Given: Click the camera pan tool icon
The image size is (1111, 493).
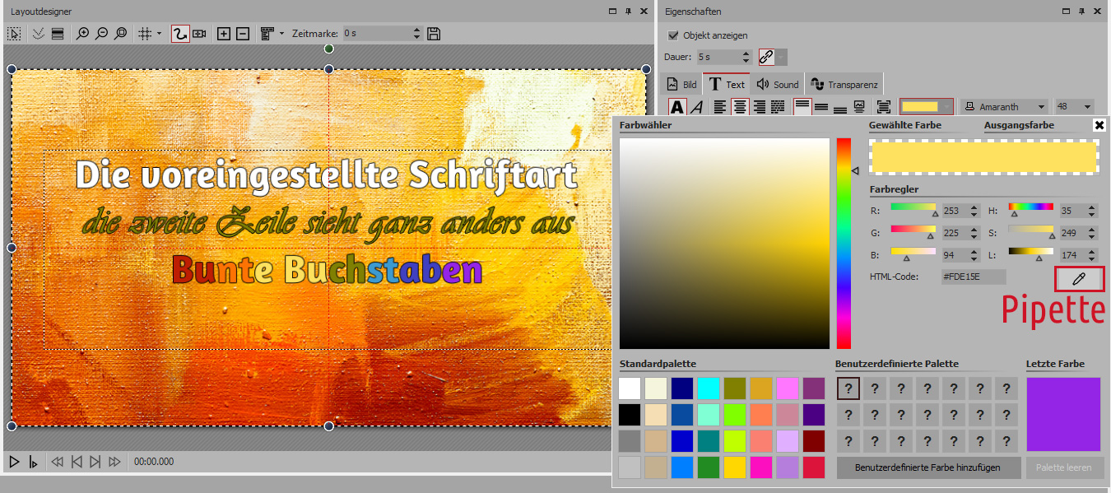Looking at the screenshot, I should tap(199, 34).
